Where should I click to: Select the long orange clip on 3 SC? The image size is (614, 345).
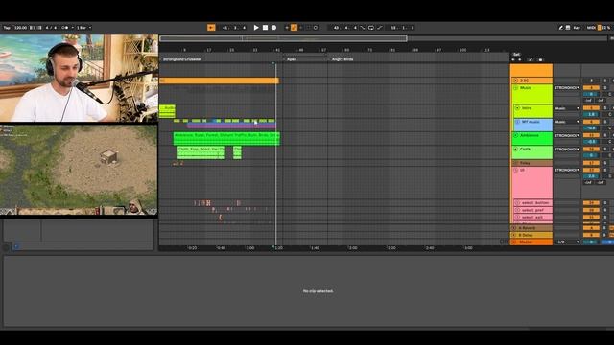pyautogui.click(x=219, y=80)
